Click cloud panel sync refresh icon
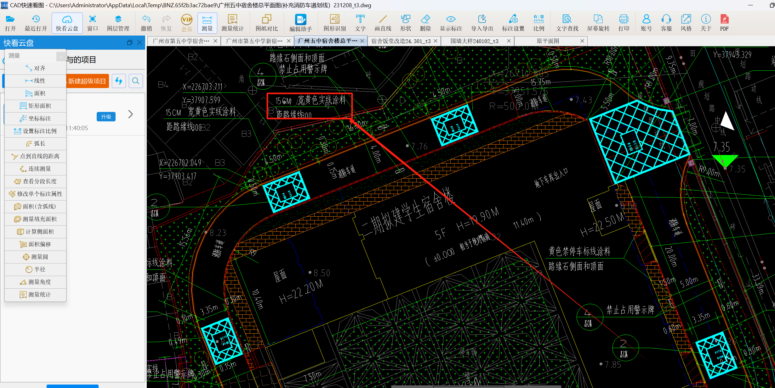Screen dimensions: 775x388 pyautogui.click(x=119, y=81)
